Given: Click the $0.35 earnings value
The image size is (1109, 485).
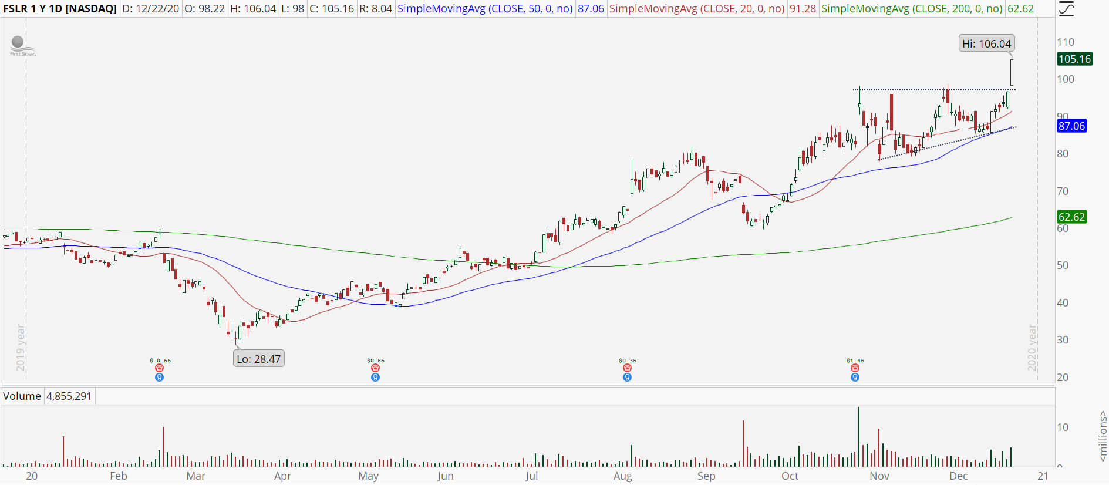Looking at the screenshot, I should 627,361.
